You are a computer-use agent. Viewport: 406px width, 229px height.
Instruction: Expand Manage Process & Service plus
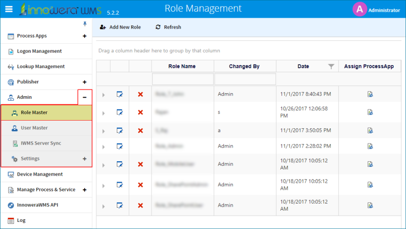[x=84, y=190]
